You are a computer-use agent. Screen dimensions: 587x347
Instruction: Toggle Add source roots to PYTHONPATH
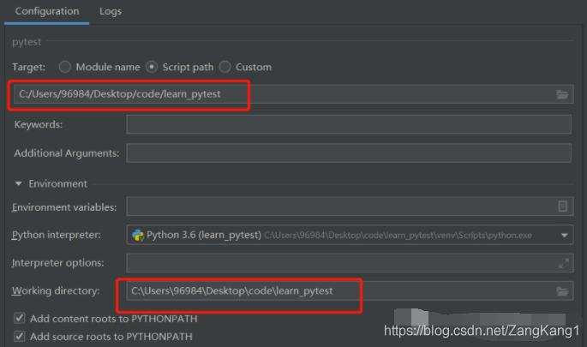click(19, 336)
